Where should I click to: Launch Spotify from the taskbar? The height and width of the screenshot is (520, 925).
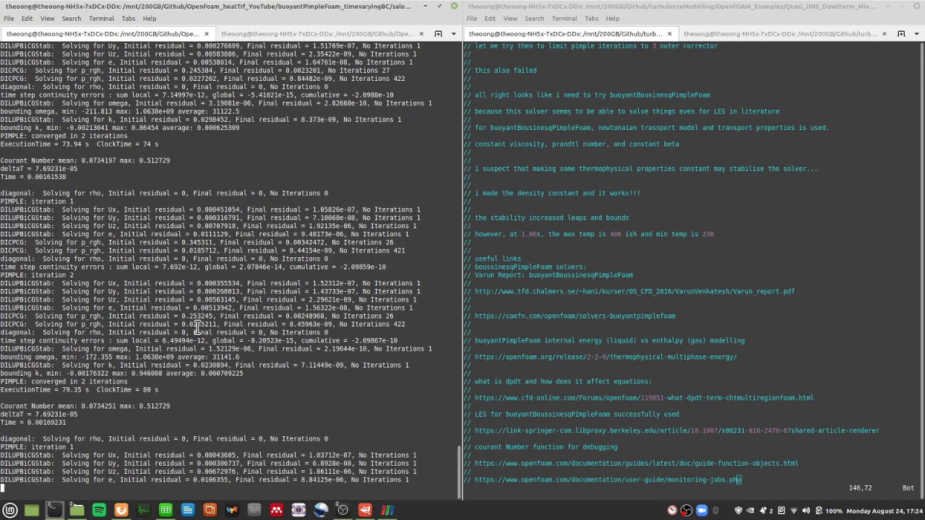[99, 511]
